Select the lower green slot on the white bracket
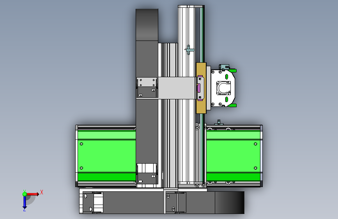The height and width of the screenshot is (219, 338). pos(227,99)
